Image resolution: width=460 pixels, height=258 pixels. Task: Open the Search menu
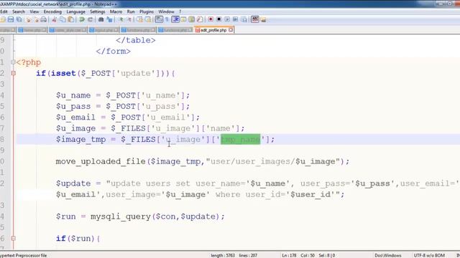(x=19, y=11)
